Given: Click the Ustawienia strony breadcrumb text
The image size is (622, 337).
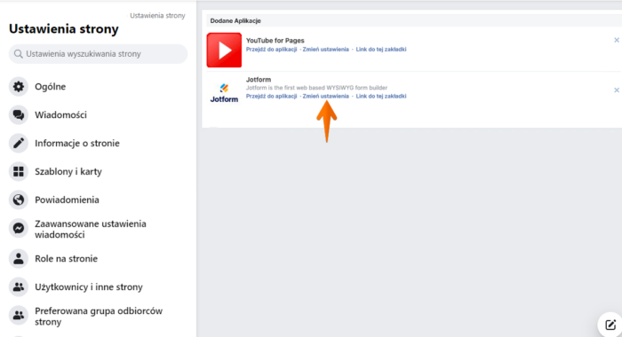Looking at the screenshot, I should [157, 15].
